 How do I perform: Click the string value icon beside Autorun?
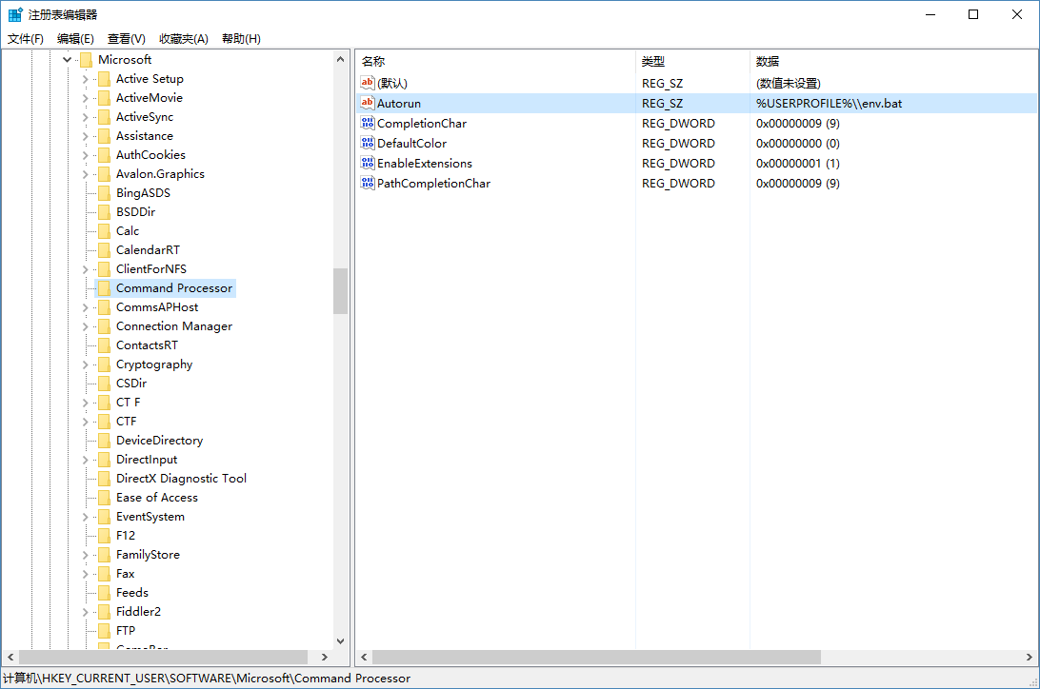point(368,103)
